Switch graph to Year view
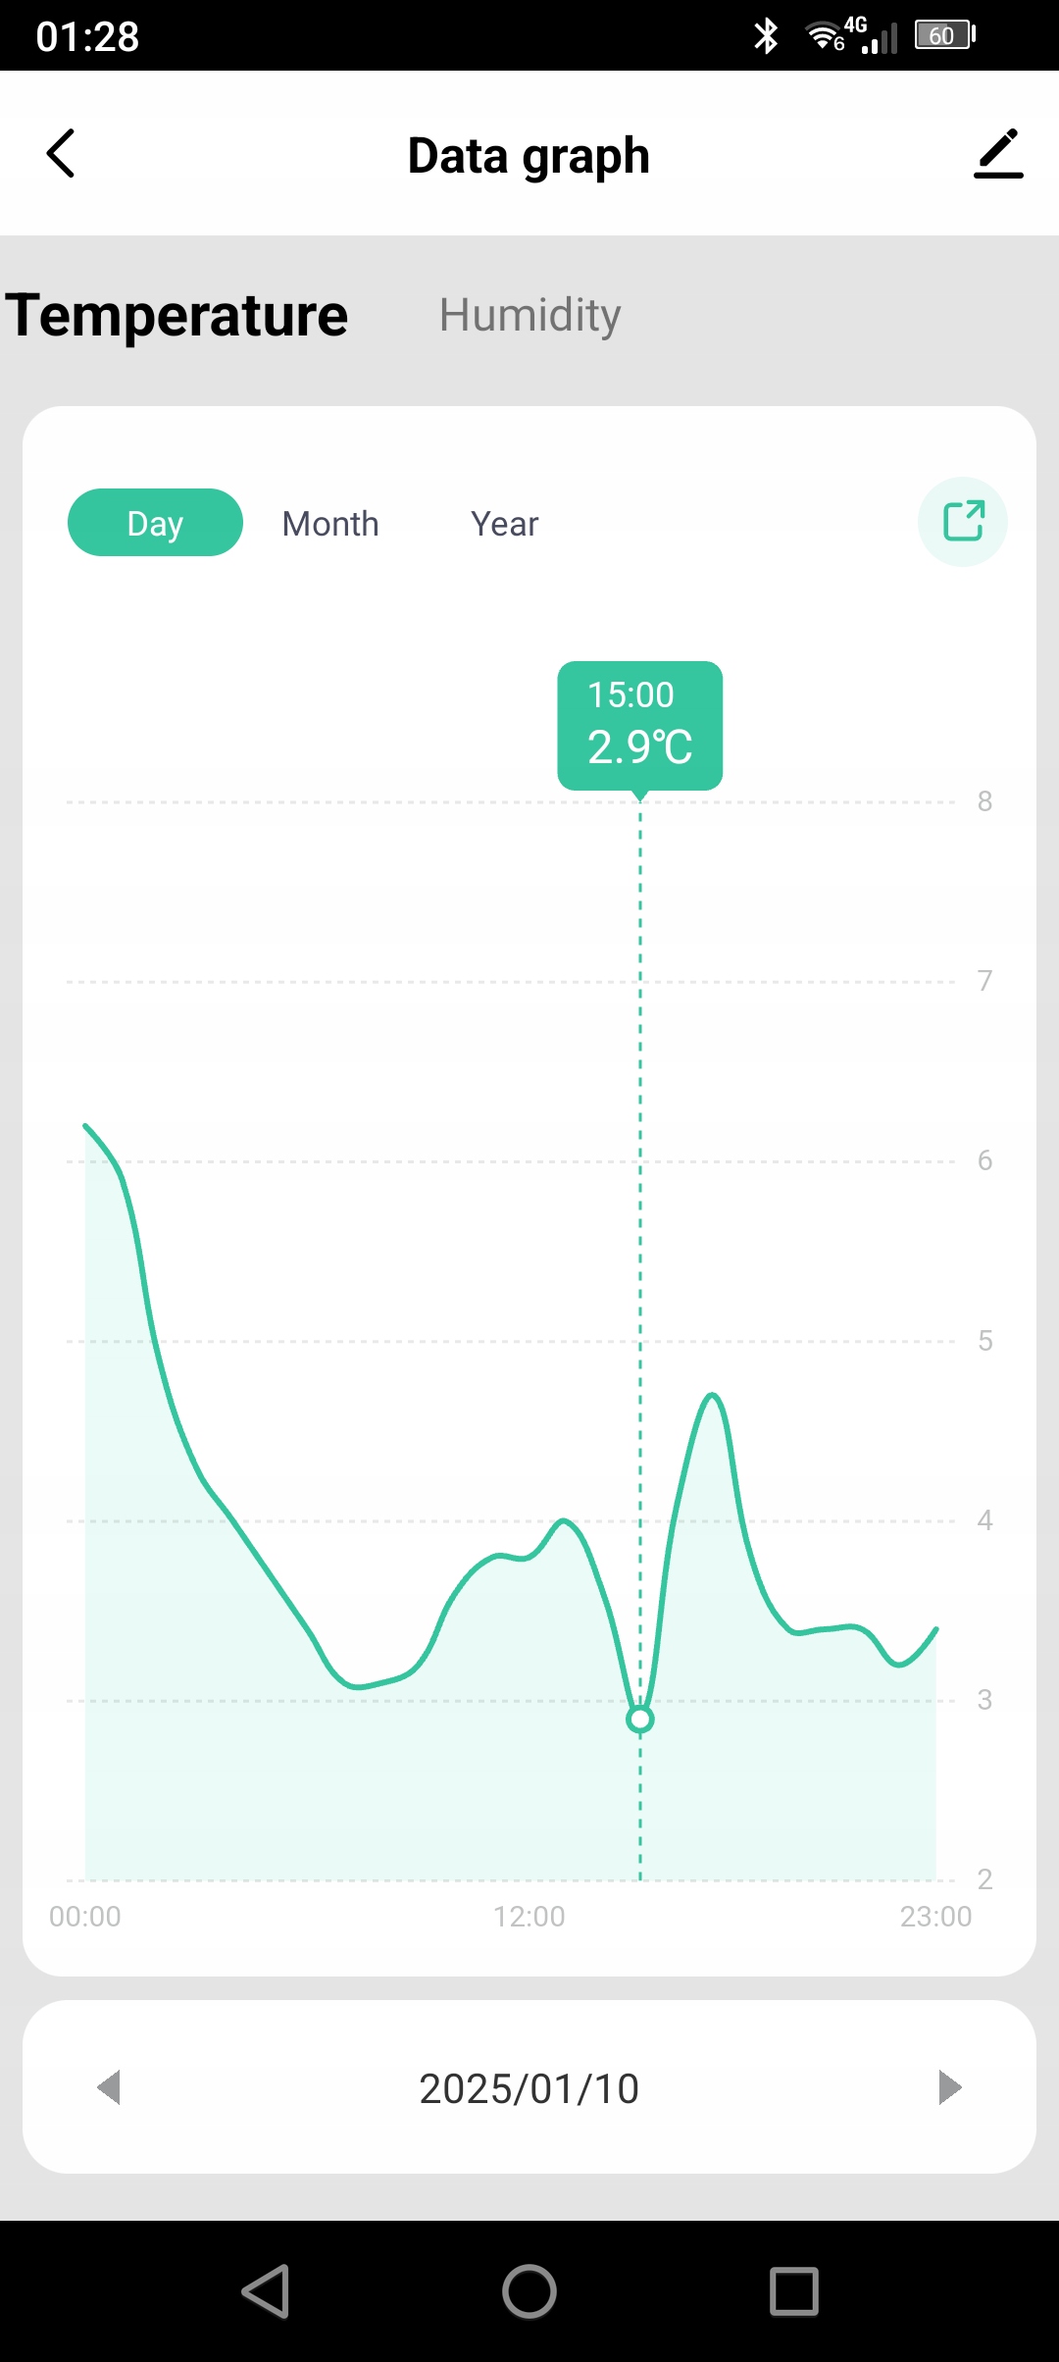Image resolution: width=1059 pixels, height=2362 pixels. (505, 524)
